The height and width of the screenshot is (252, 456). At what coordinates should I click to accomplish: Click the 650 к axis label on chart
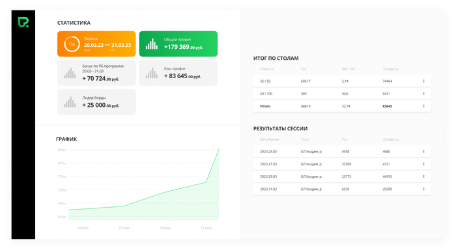tap(62, 217)
